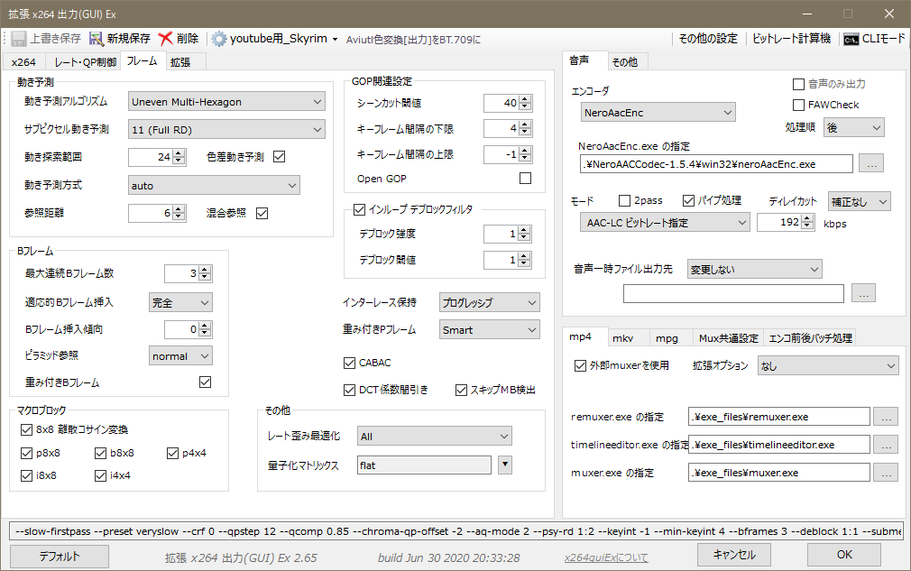Viewport: 911px width, 571px height.
Task: Open 動き予測方式 auto dropdown
Action: click(214, 185)
